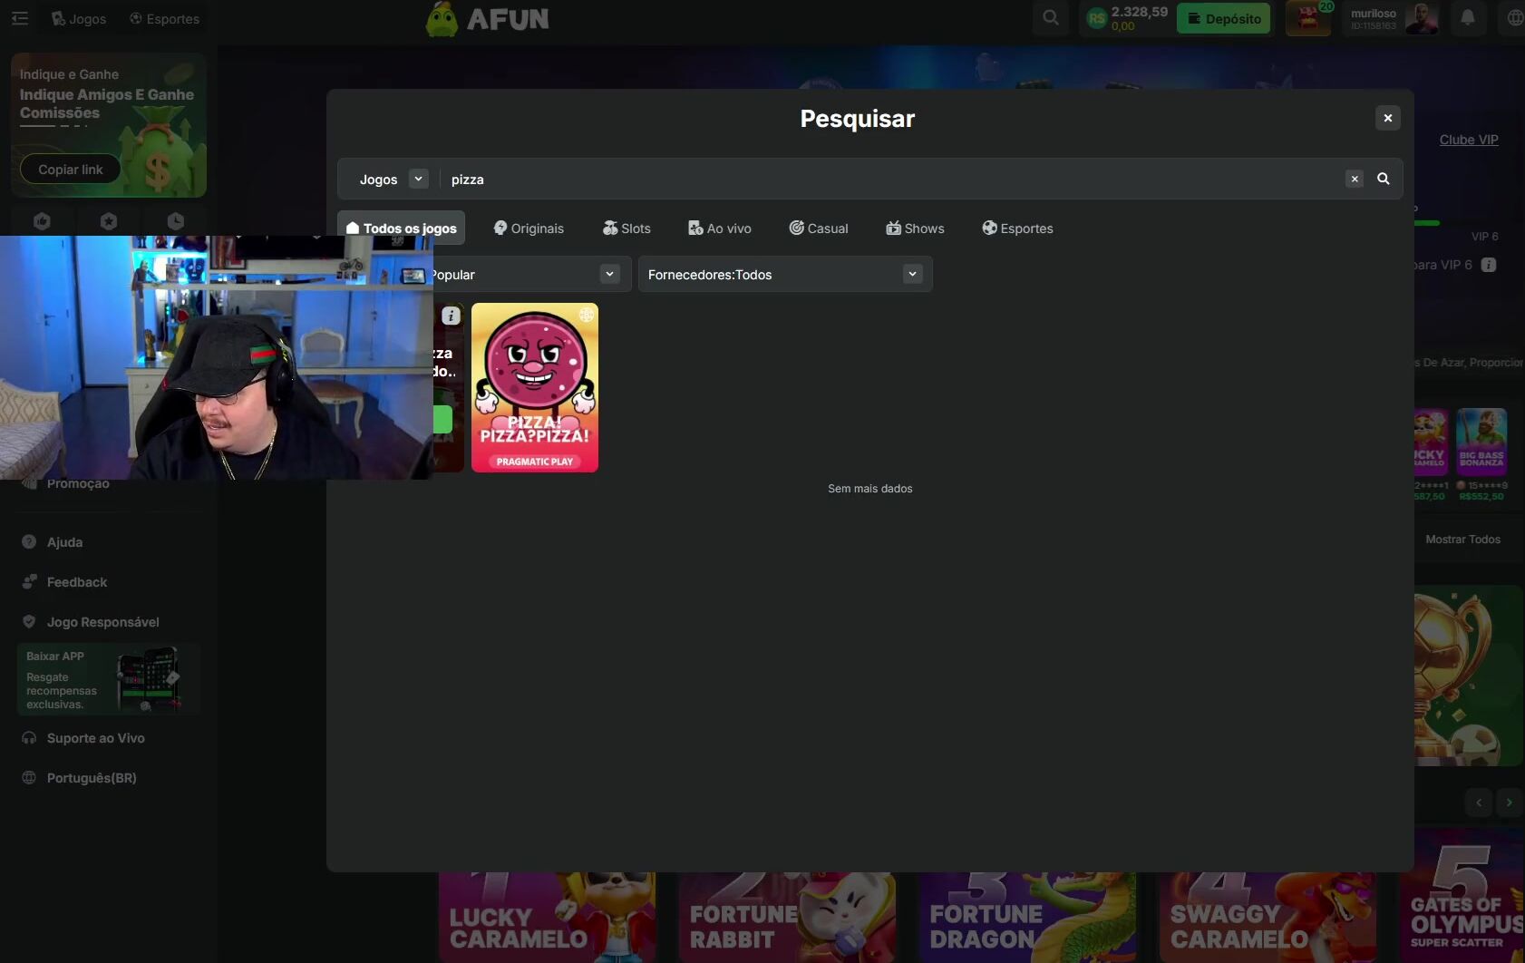Click the previous carousel arrow
1525x963 pixels.
coord(1479,802)
